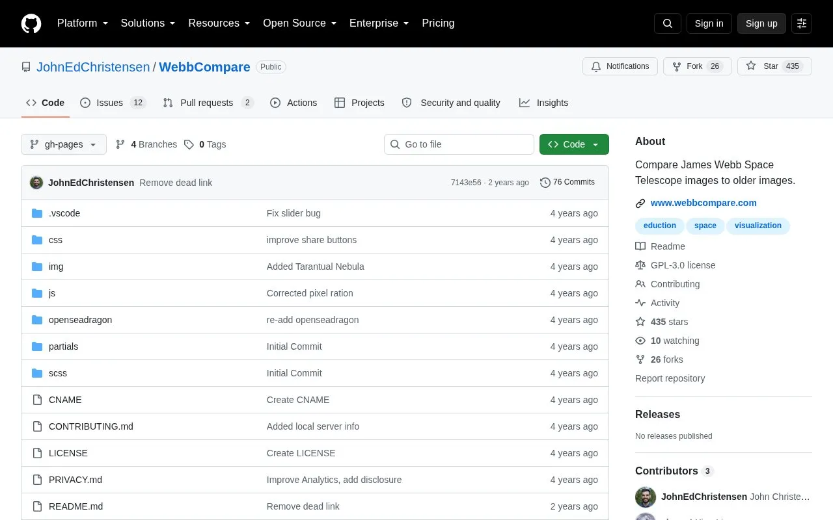833x520 pixels.
Task: Open the Activity link
Action: [657, 303]
